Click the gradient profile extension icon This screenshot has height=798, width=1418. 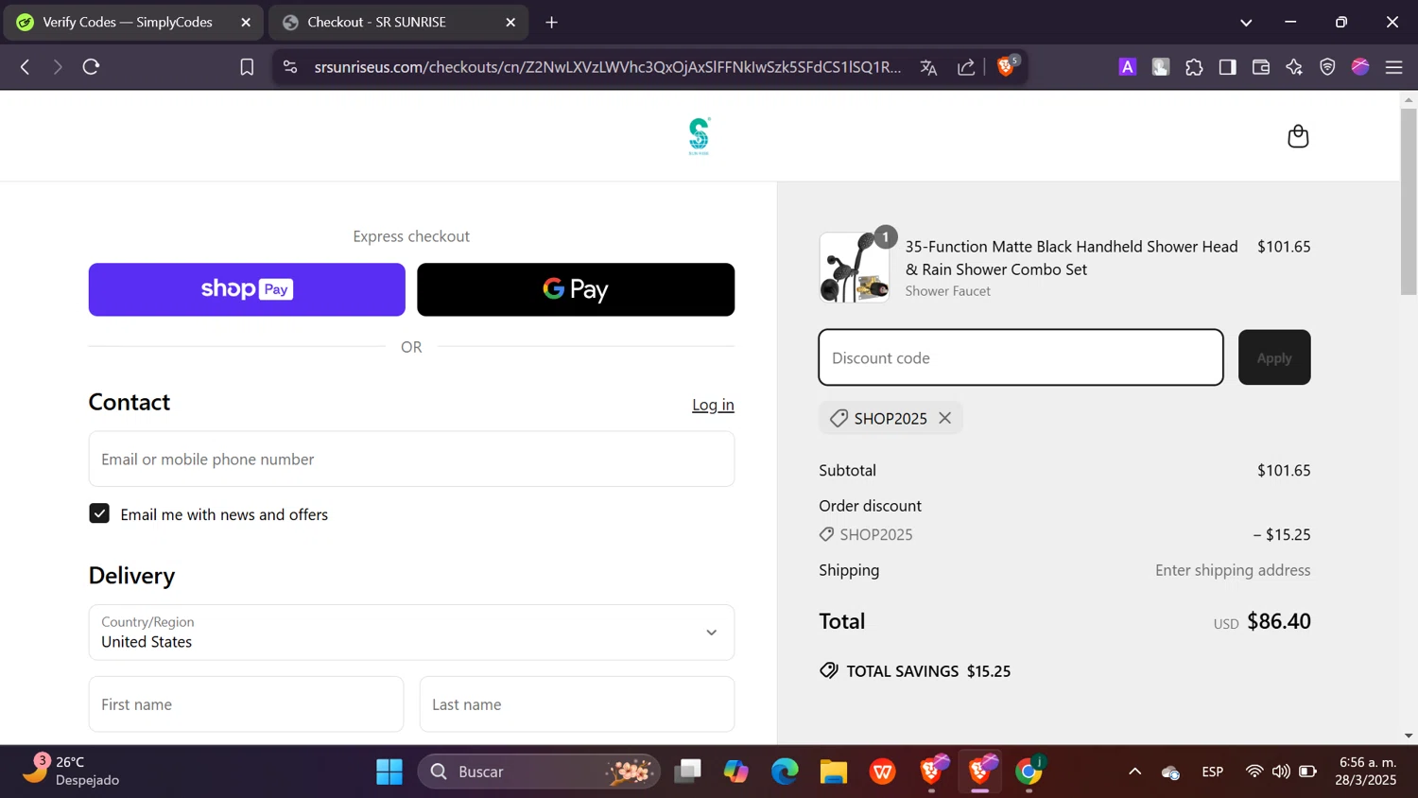click(1360, 67)
